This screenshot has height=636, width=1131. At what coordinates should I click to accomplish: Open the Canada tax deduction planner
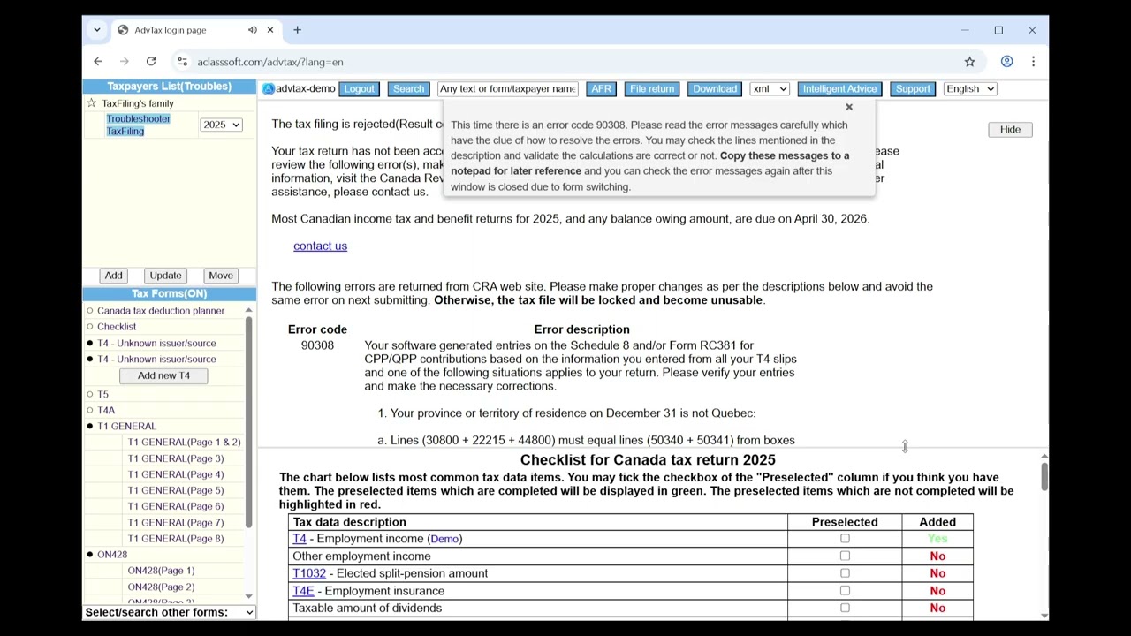coord(161,311)
